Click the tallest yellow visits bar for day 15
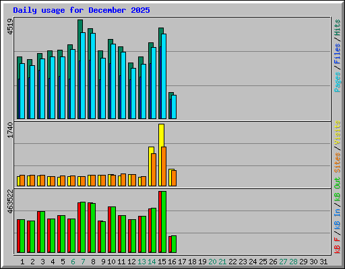 pyautogui.click(x=160, y=155)
